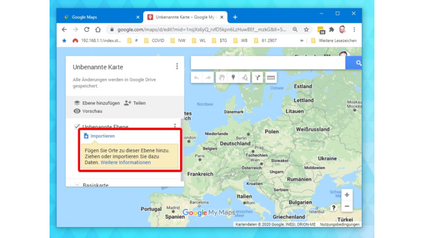Click the Frankreich label on map
424x238 pixels.
[200, 174]
